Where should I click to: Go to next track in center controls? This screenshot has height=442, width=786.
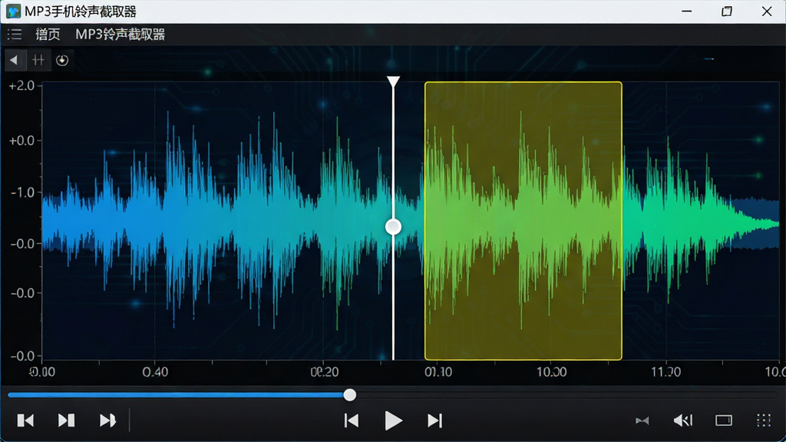434,421
